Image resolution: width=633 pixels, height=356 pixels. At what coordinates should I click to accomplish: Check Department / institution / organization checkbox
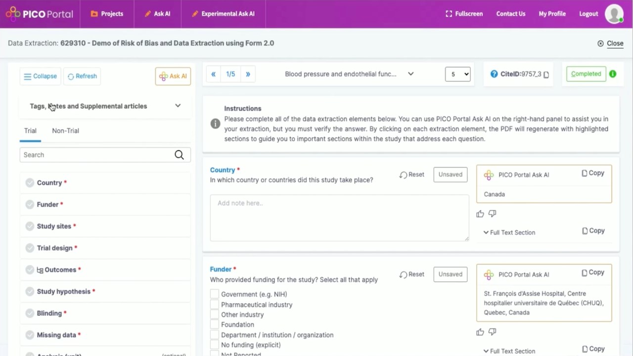[215, 335]
